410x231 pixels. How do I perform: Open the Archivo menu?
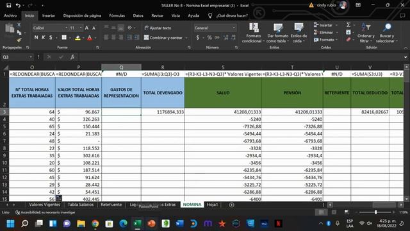(x=10, y=15)
